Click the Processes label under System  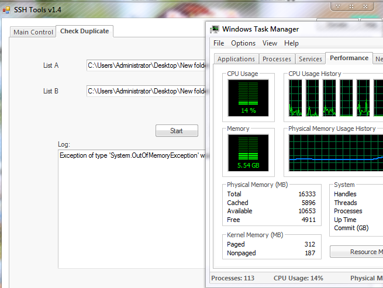(x=348, y=211)
